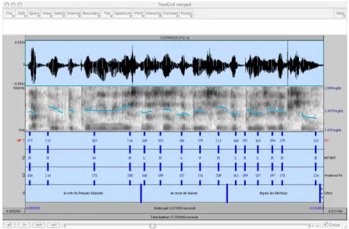Click the Total duration 17.35 seconds bar
Image resolution: width=349 pixels, height=229 pixels.
coord(174,217)
